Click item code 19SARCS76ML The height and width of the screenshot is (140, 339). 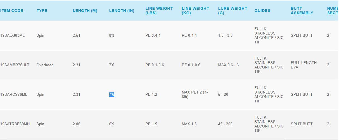point(14,94)
